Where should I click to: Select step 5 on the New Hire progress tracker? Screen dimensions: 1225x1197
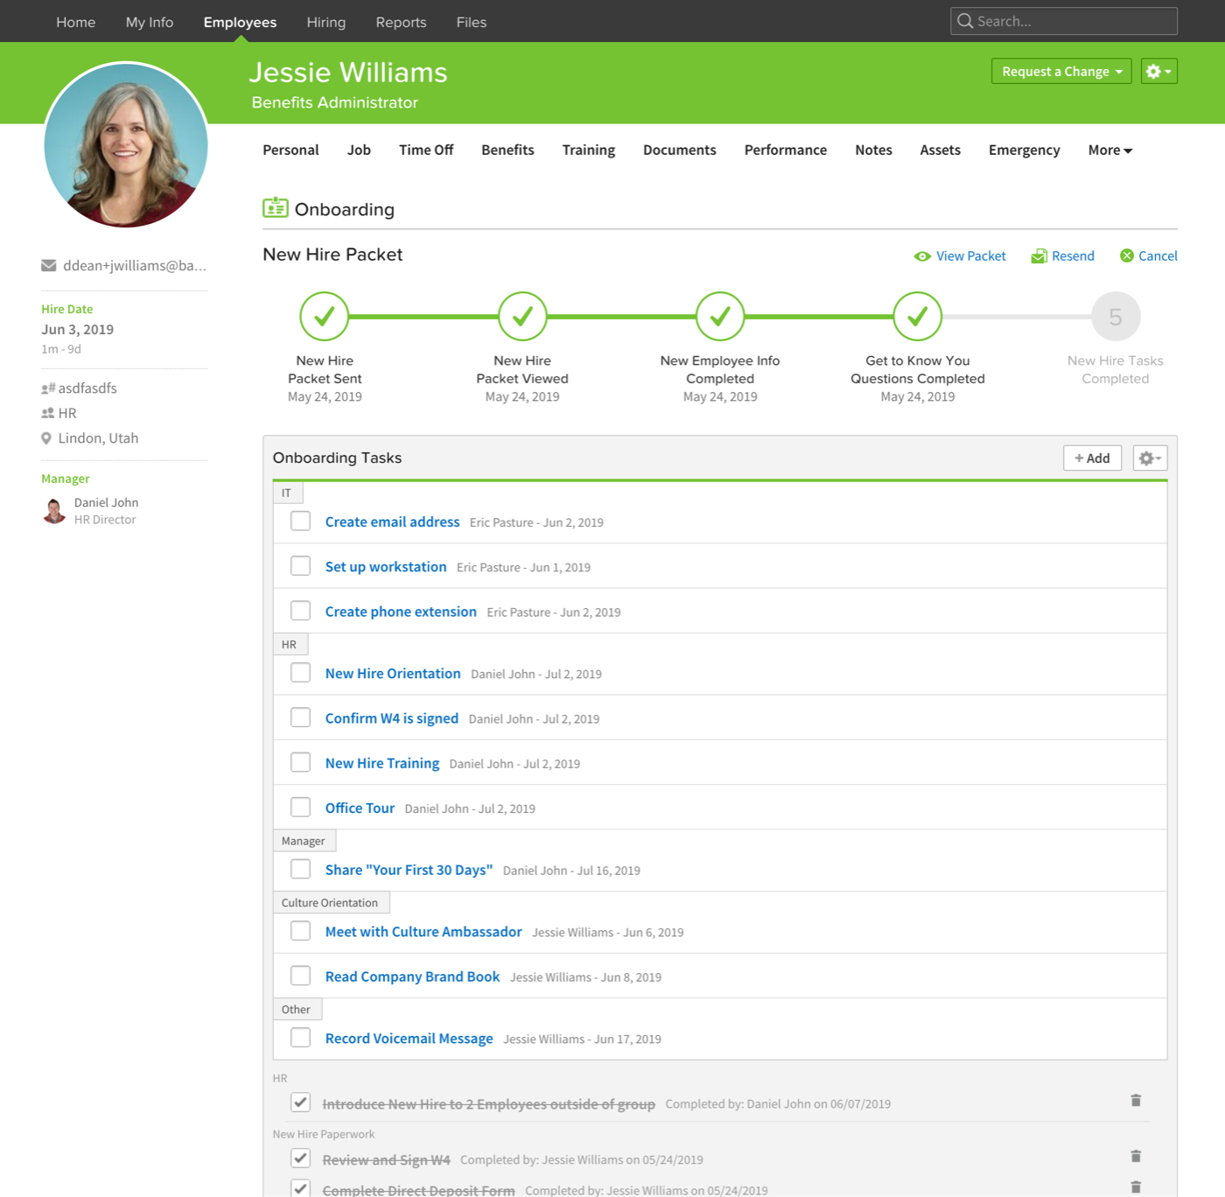coord(1115,316)
